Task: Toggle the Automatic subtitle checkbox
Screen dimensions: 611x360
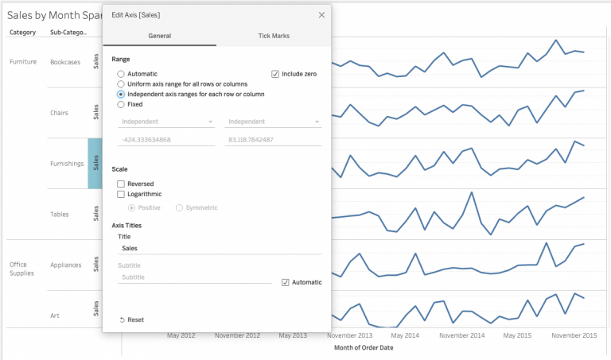Action: [x=286, y=282]
